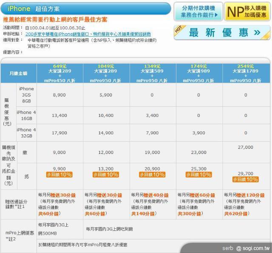
Task: Click the 推薦給經常需要行動上網 orange headline
Action: click(55, 20)
